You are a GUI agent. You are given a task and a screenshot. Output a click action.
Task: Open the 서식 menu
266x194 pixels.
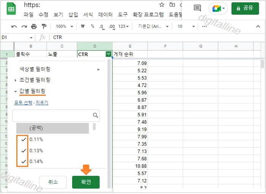[x=88, y=14]
